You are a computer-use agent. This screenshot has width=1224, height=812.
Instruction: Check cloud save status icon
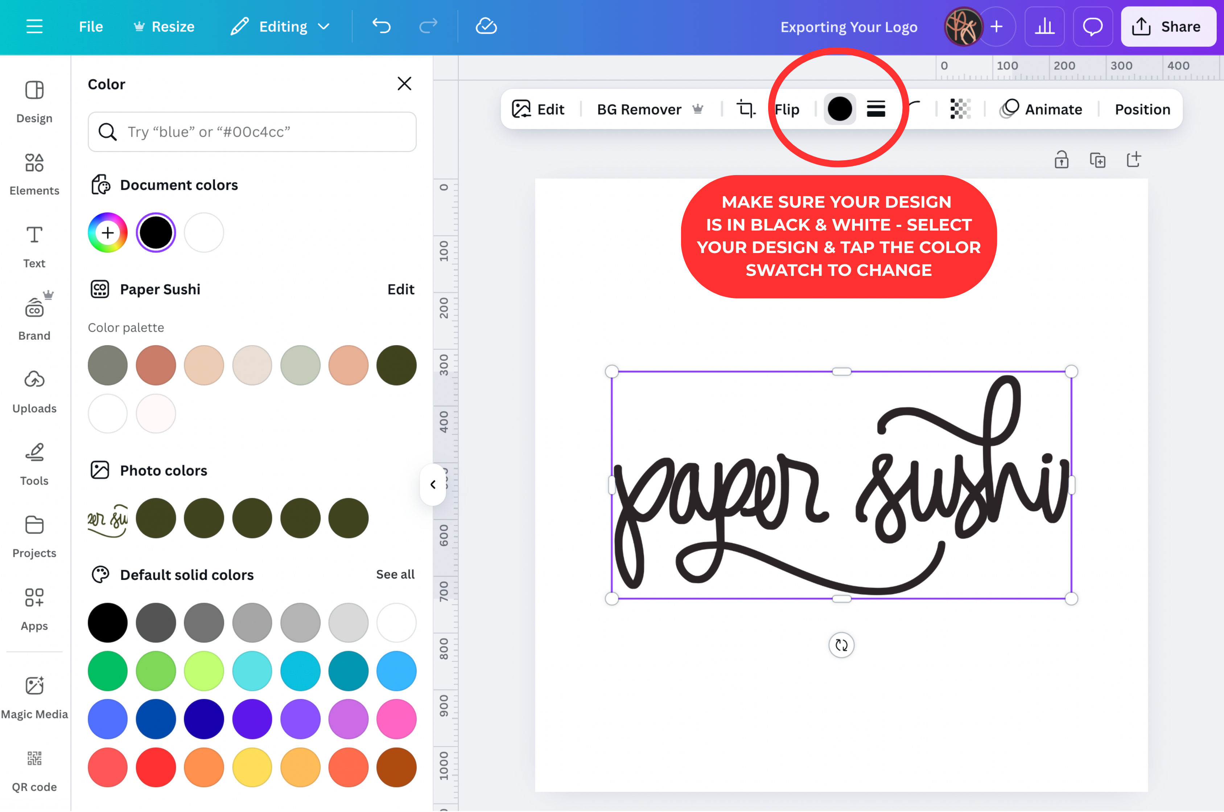486,26
